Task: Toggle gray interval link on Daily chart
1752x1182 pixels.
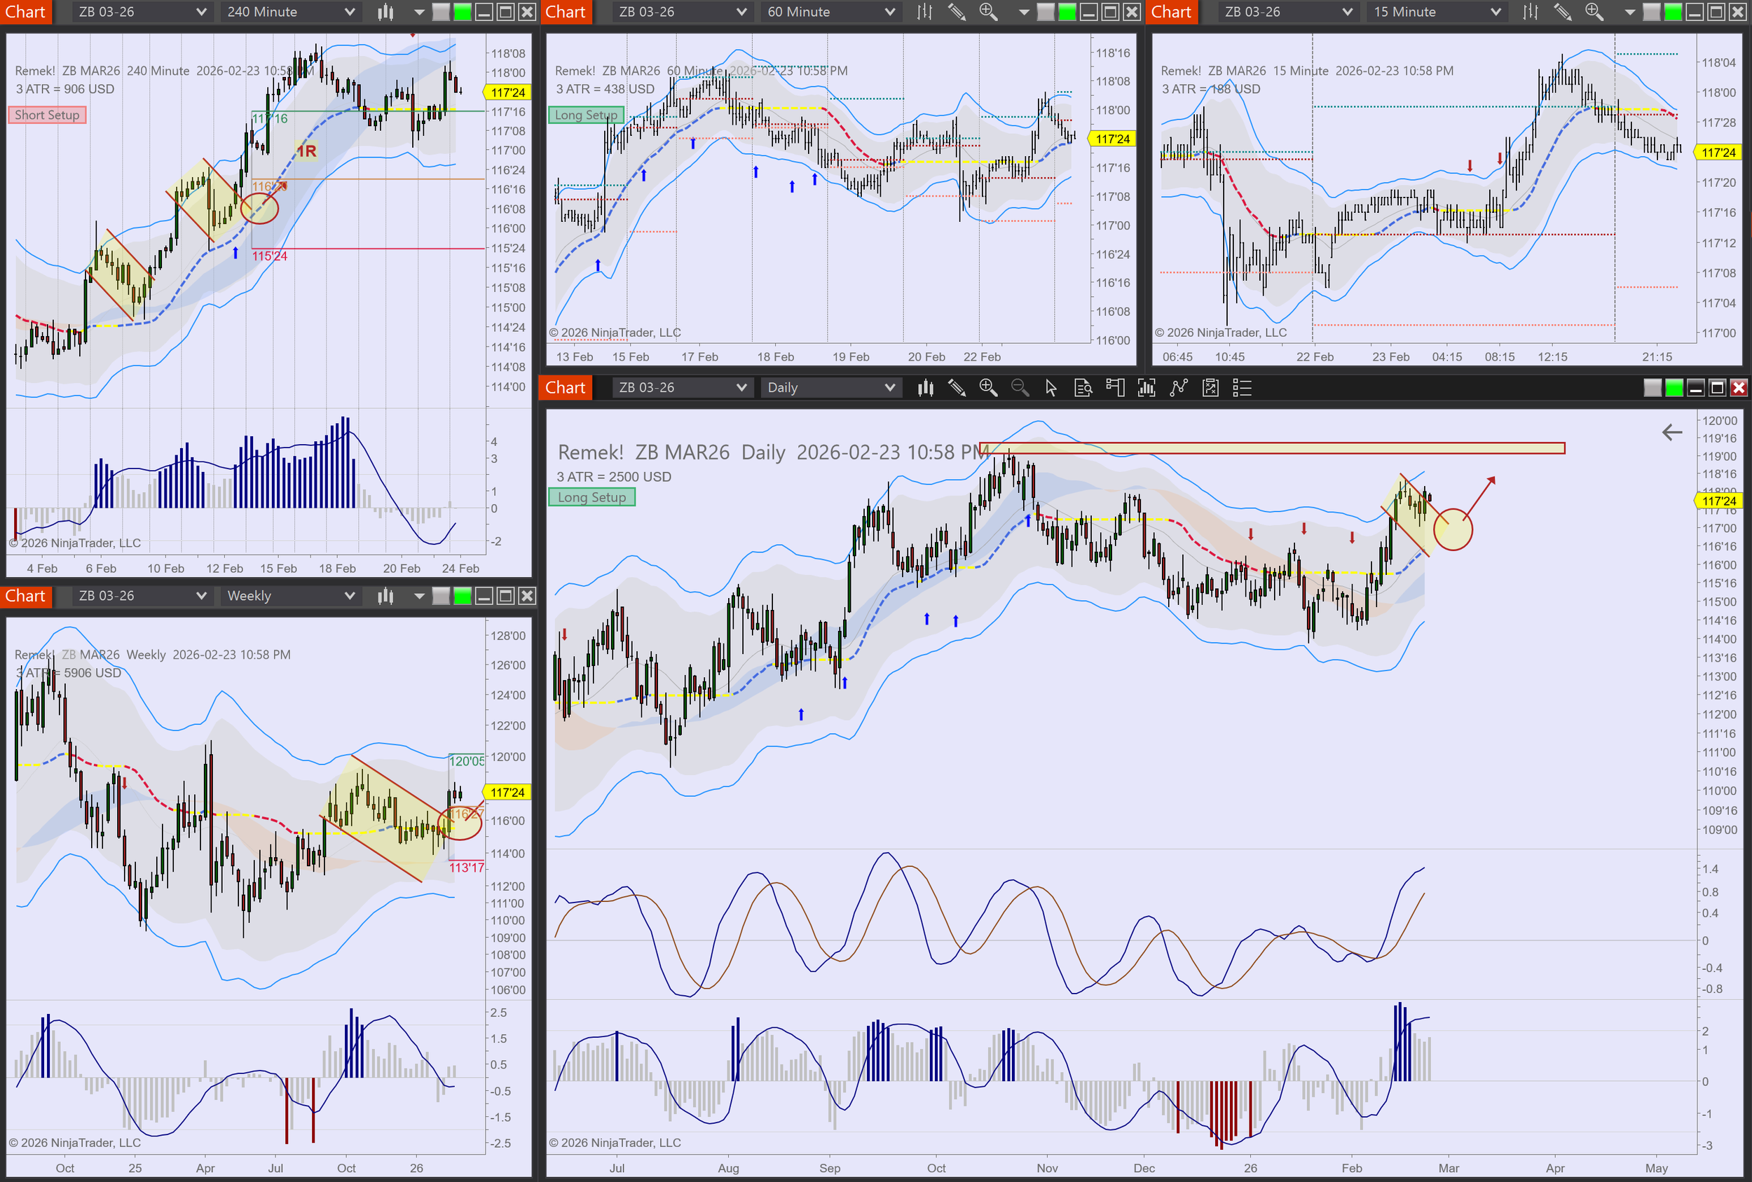Action: pos(1652,388)
